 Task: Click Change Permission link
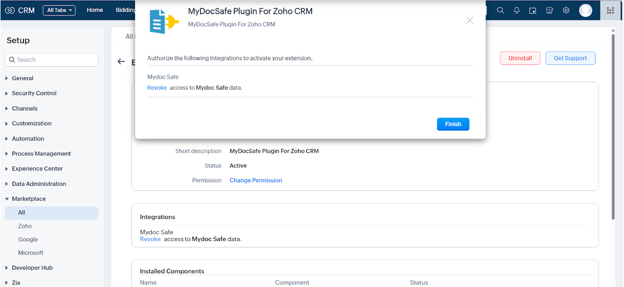(x=256, y=180)
